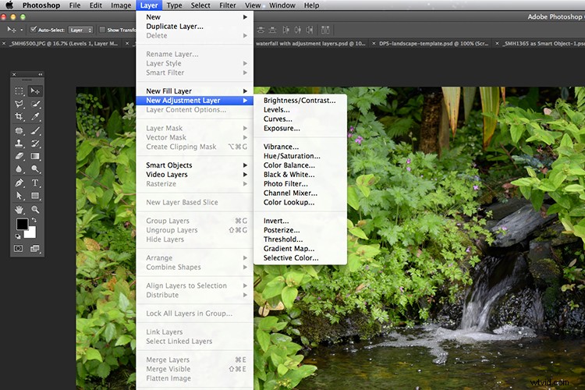Screen dimensions: 585x390
Task: Open the Apple menu
Action: tap(9, 5)
